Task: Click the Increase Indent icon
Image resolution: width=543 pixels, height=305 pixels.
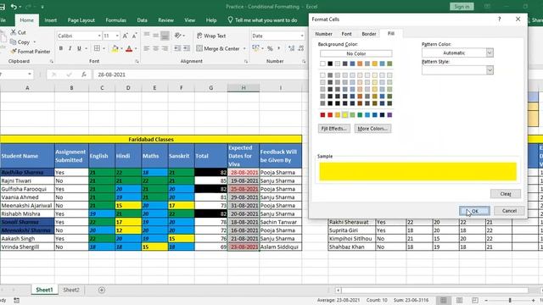Action: (x=187, y=48)
